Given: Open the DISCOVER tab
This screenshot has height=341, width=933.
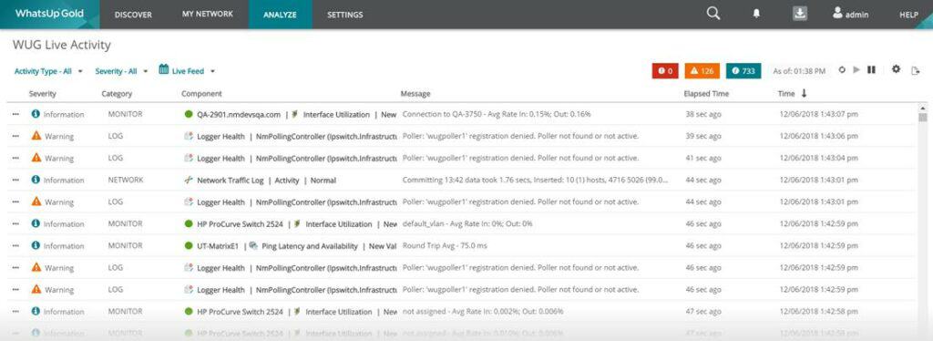Looking at the screenshot, I should click(x=133, y=15).
